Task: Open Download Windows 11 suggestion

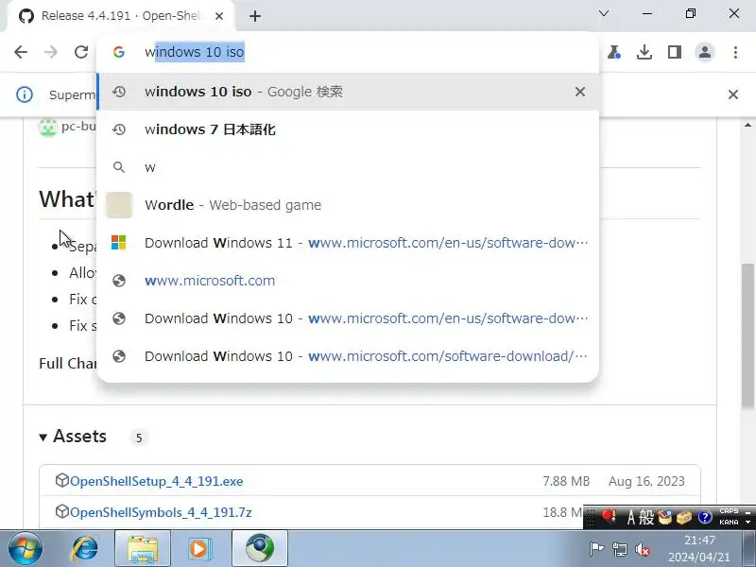Action: [x=348, y=243]
